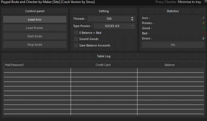
Task: Toggle the 0 Balance = Bad checkbox
Action: [x=76, y=33]
